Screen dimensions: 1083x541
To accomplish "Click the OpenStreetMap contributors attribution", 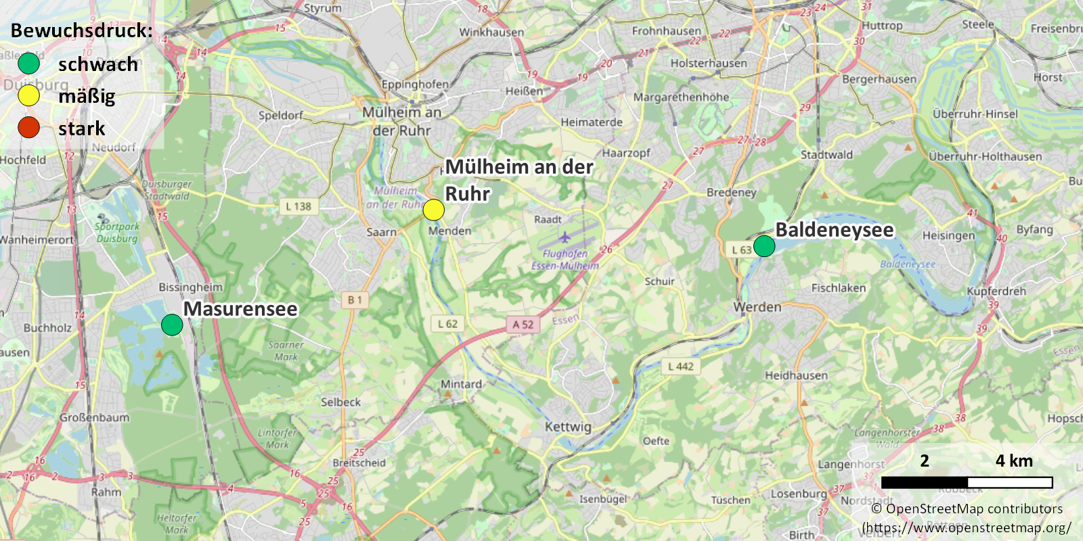I will point(967,509).
